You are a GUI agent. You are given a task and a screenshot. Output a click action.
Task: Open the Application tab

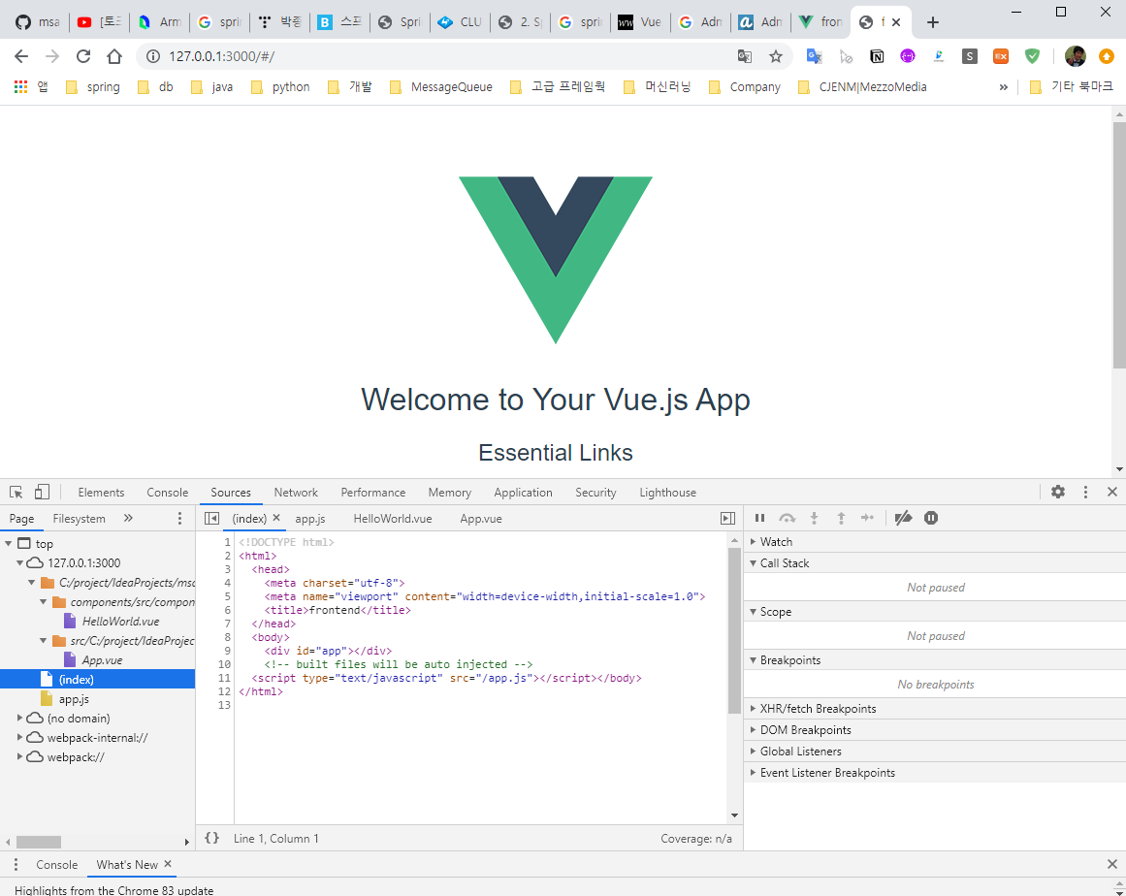523,493
